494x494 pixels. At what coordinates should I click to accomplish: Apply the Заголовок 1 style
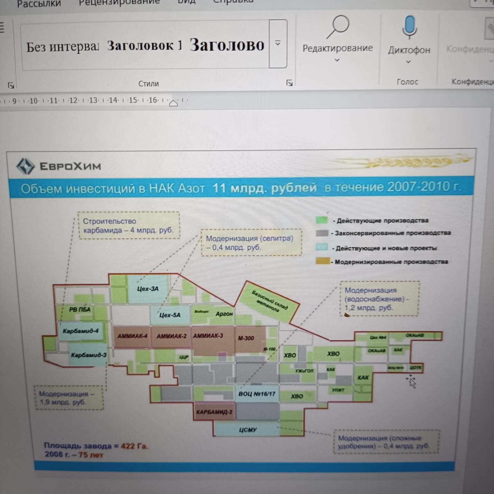[144, 46]
